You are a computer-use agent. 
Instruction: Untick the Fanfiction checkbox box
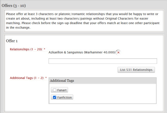pyautogui.click(x=54, y=97)
